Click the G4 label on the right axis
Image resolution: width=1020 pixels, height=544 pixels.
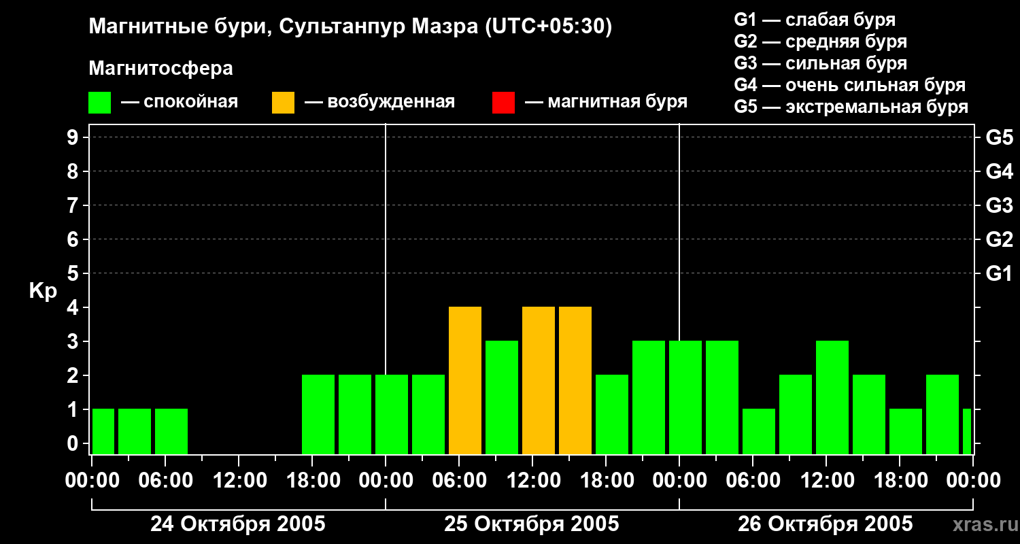(x=1000, y=171)
